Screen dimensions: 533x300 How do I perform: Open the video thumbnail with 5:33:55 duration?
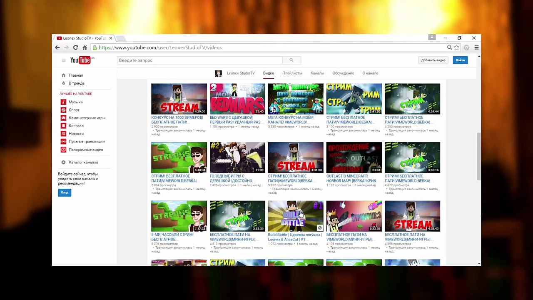tap(354, 216)
